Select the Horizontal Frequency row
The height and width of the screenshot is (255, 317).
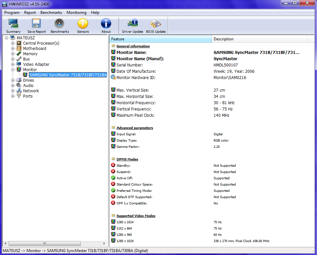coord(212,103)
